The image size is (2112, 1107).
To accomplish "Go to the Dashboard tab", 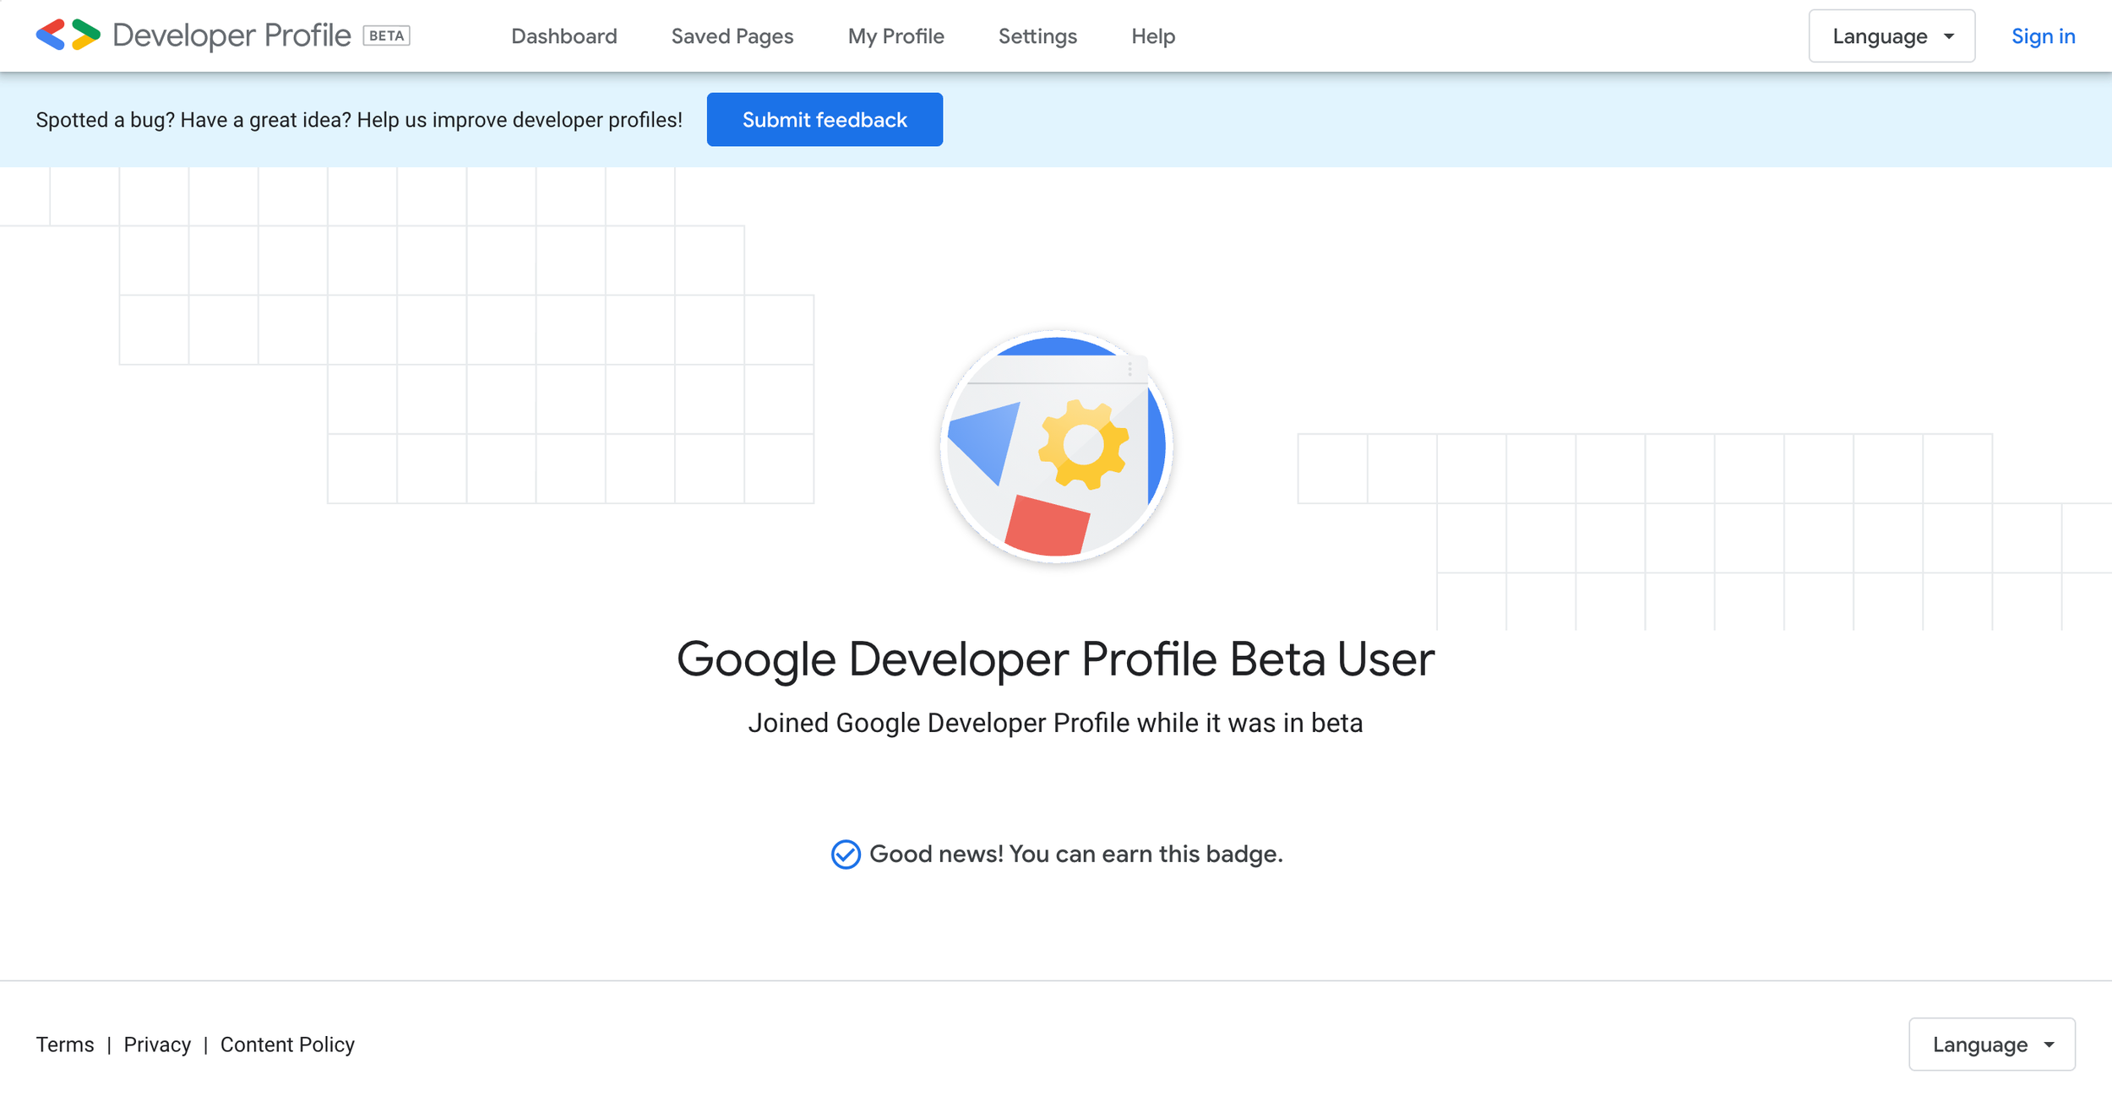I will coord(563,36).
